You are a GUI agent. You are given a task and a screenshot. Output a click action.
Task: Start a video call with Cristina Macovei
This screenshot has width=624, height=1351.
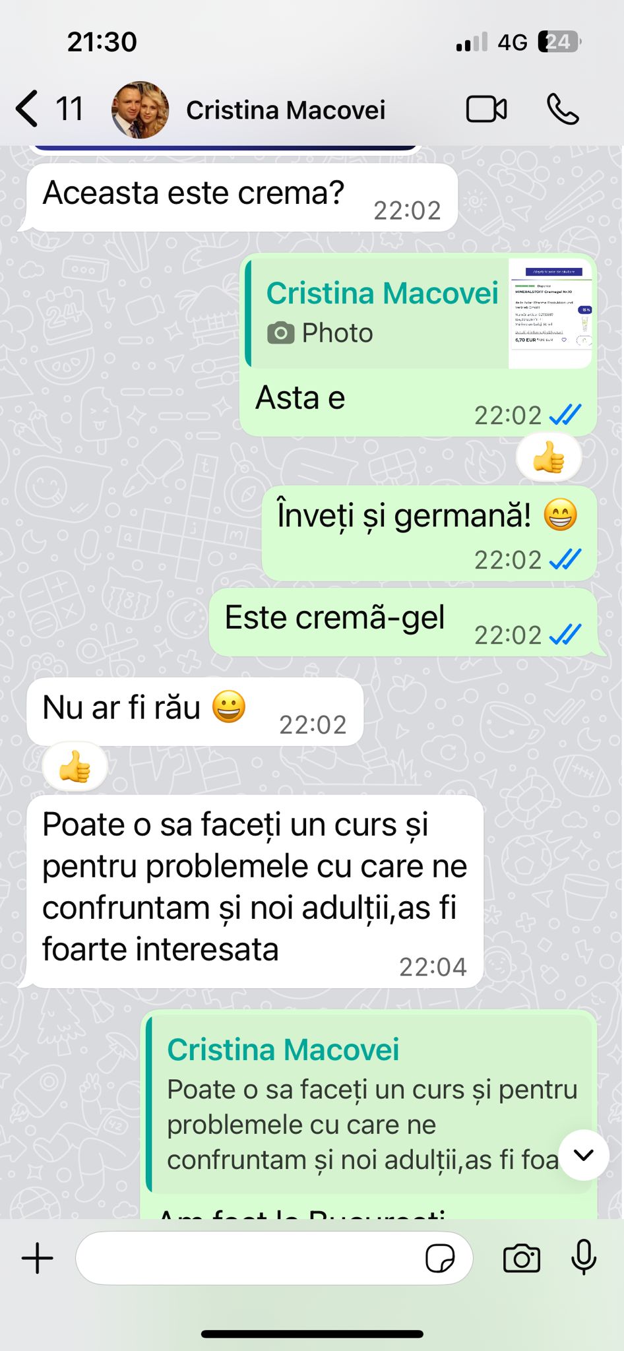point(486,110)
